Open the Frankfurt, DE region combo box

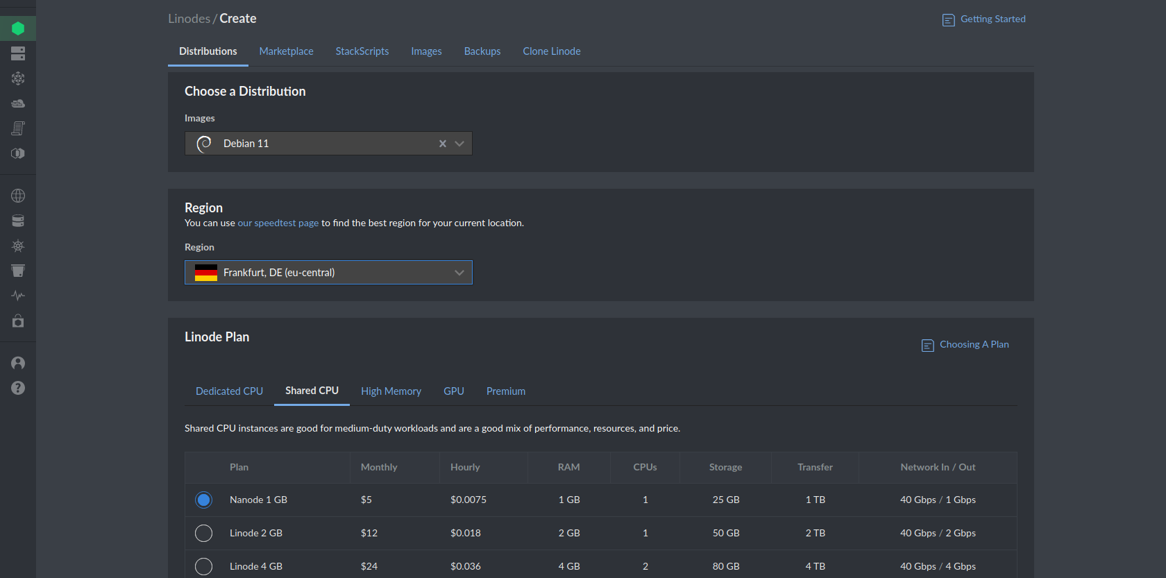pos(328,273)
